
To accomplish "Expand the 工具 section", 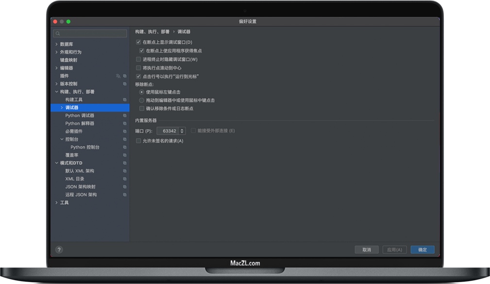I will (57, 202).
